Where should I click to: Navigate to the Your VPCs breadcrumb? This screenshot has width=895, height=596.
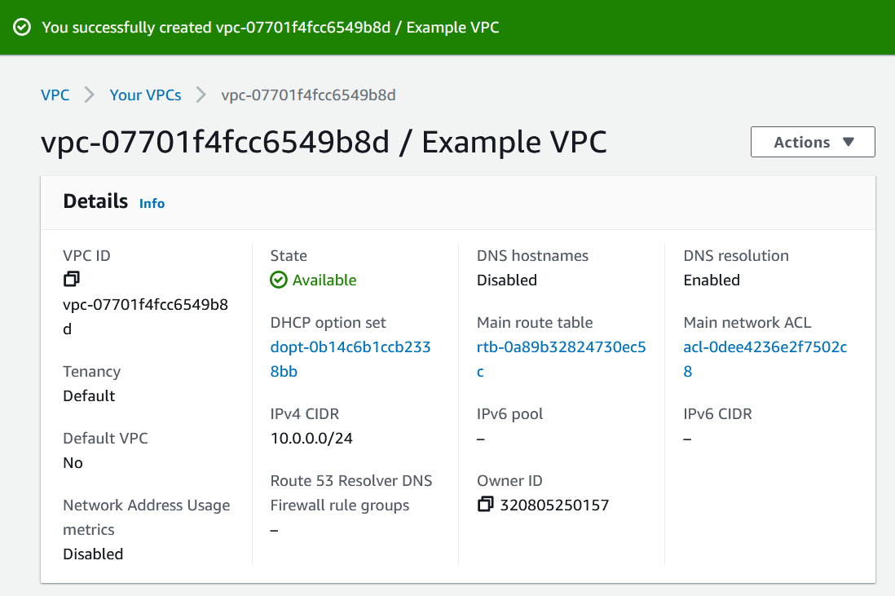pos(145,95)
